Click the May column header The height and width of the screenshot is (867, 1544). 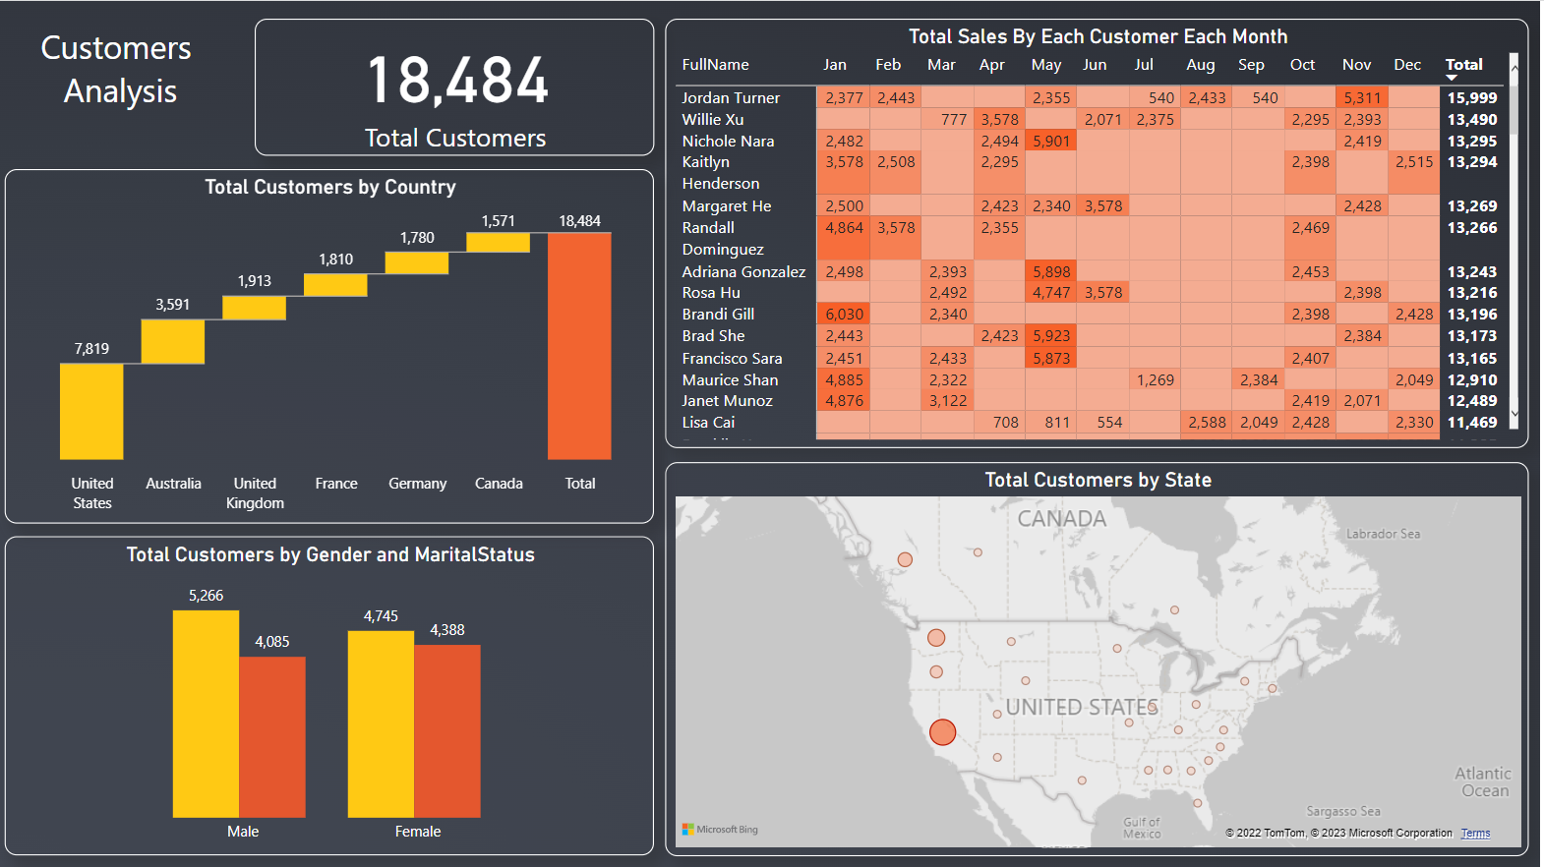(1045, 65)
